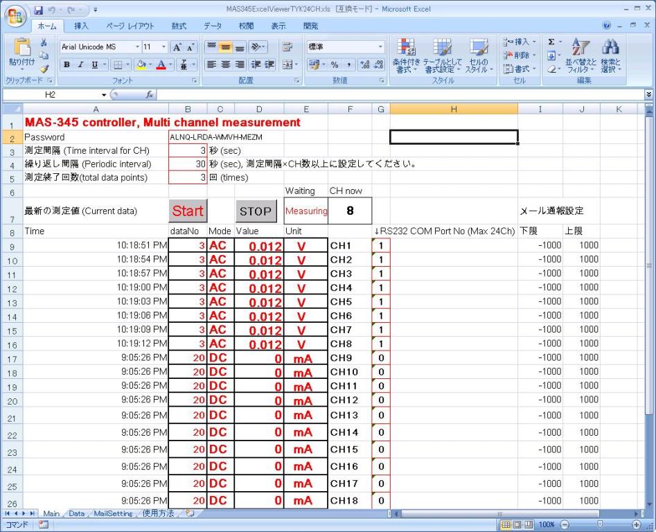Viewport: 656px width, 532px height.
Task: Expand borders dropdown arrow
Action: (127, 64)
